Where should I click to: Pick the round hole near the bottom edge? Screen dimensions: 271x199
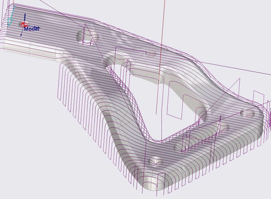tap(155, 162)
